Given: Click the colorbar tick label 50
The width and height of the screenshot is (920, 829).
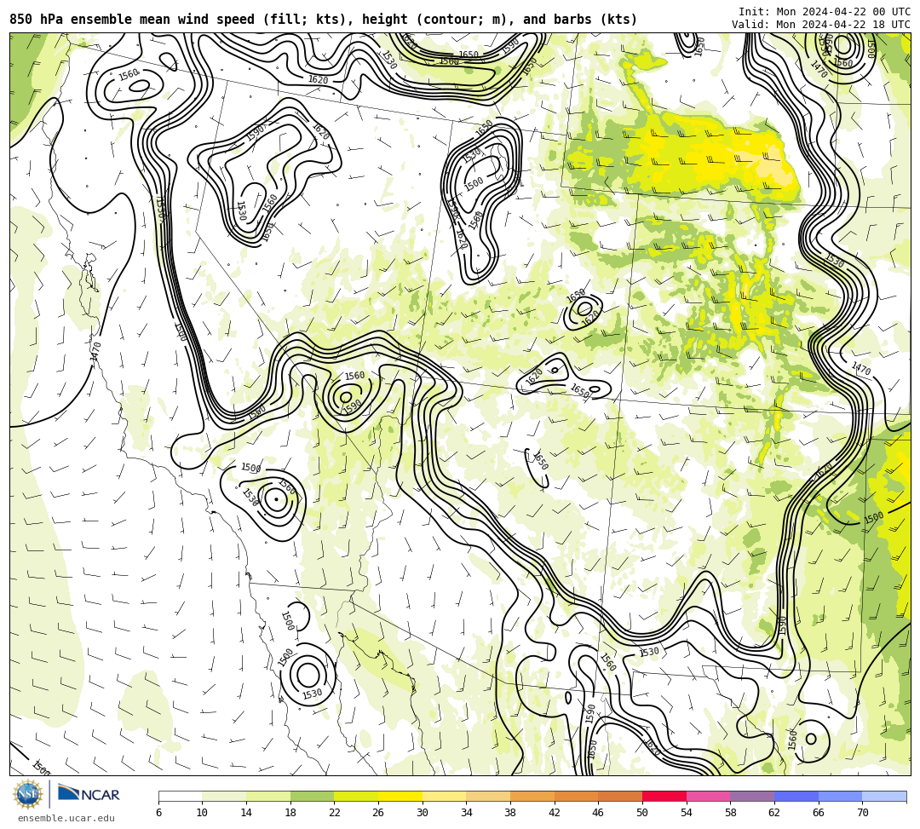Looking at the screenshot, I should (642, 813).
